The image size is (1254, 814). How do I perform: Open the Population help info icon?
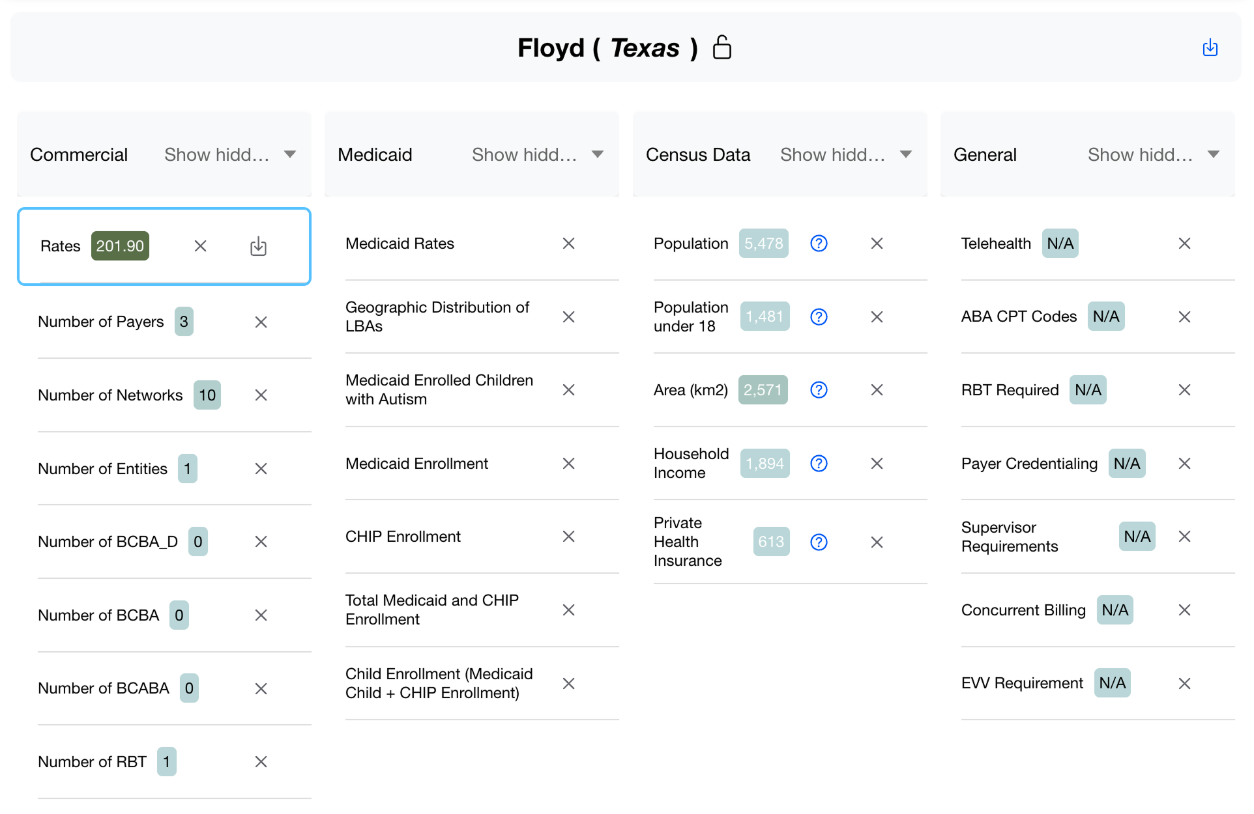click(819, 244)
